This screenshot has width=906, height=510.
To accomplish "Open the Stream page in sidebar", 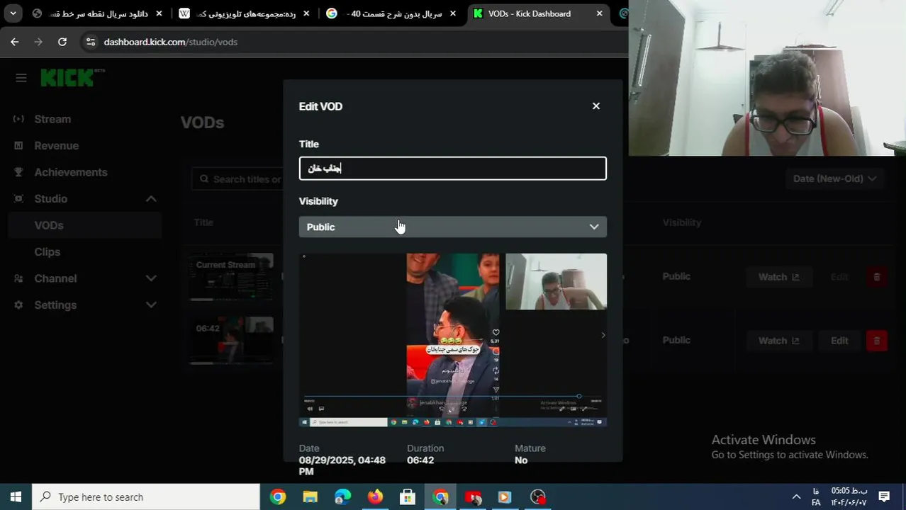I will pos(52,119).
